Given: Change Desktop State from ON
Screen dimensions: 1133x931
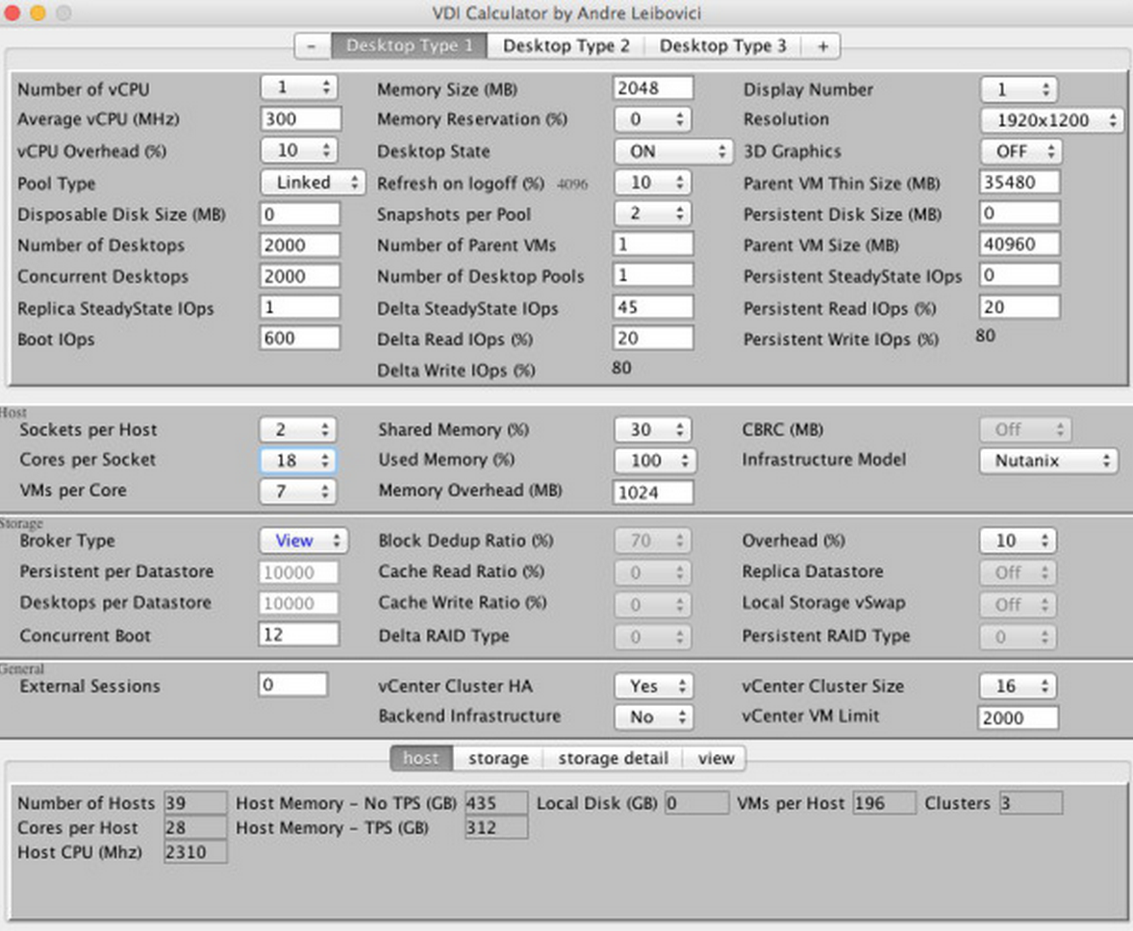Looking at the screenshot, I should click(672, 151).
